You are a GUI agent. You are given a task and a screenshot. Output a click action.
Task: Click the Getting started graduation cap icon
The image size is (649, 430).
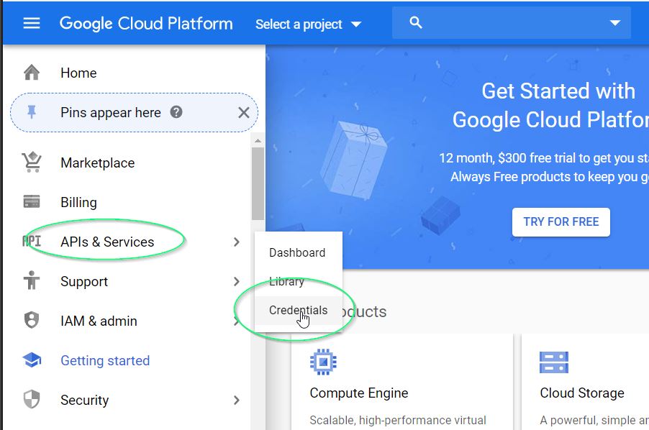32,360
